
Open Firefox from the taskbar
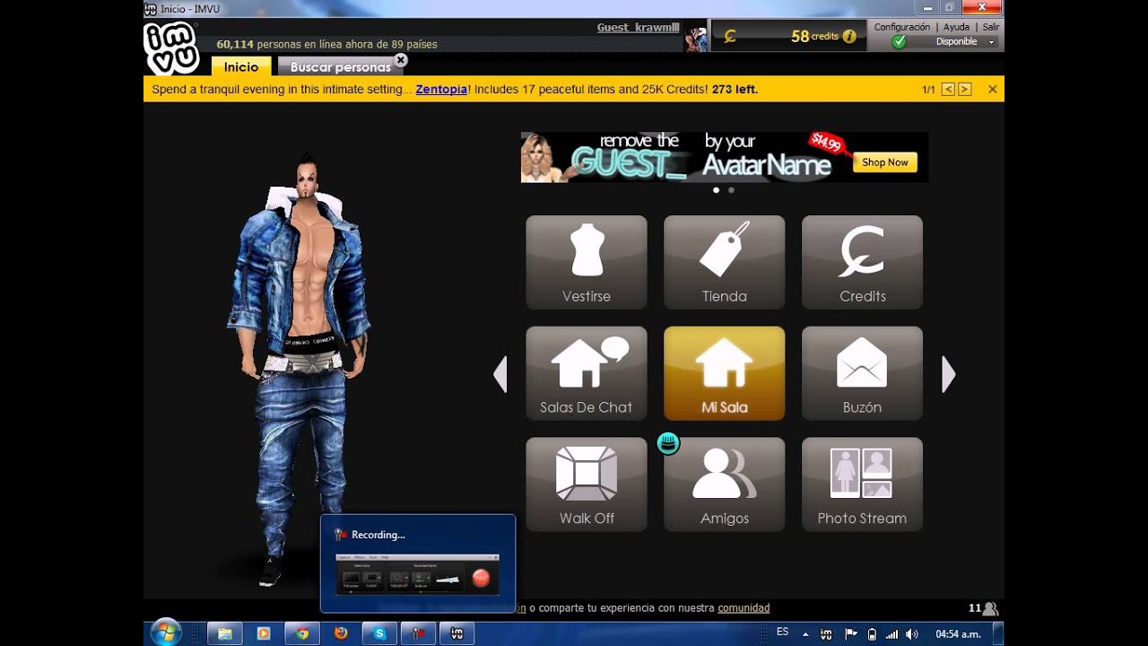point(341,633)
